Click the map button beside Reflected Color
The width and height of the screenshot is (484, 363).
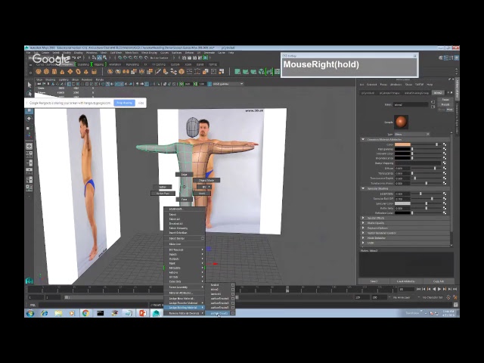pyautogui.click(x=445, y=213)
